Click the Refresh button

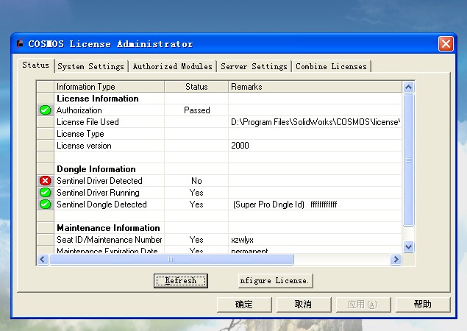[x=181, y=281]
